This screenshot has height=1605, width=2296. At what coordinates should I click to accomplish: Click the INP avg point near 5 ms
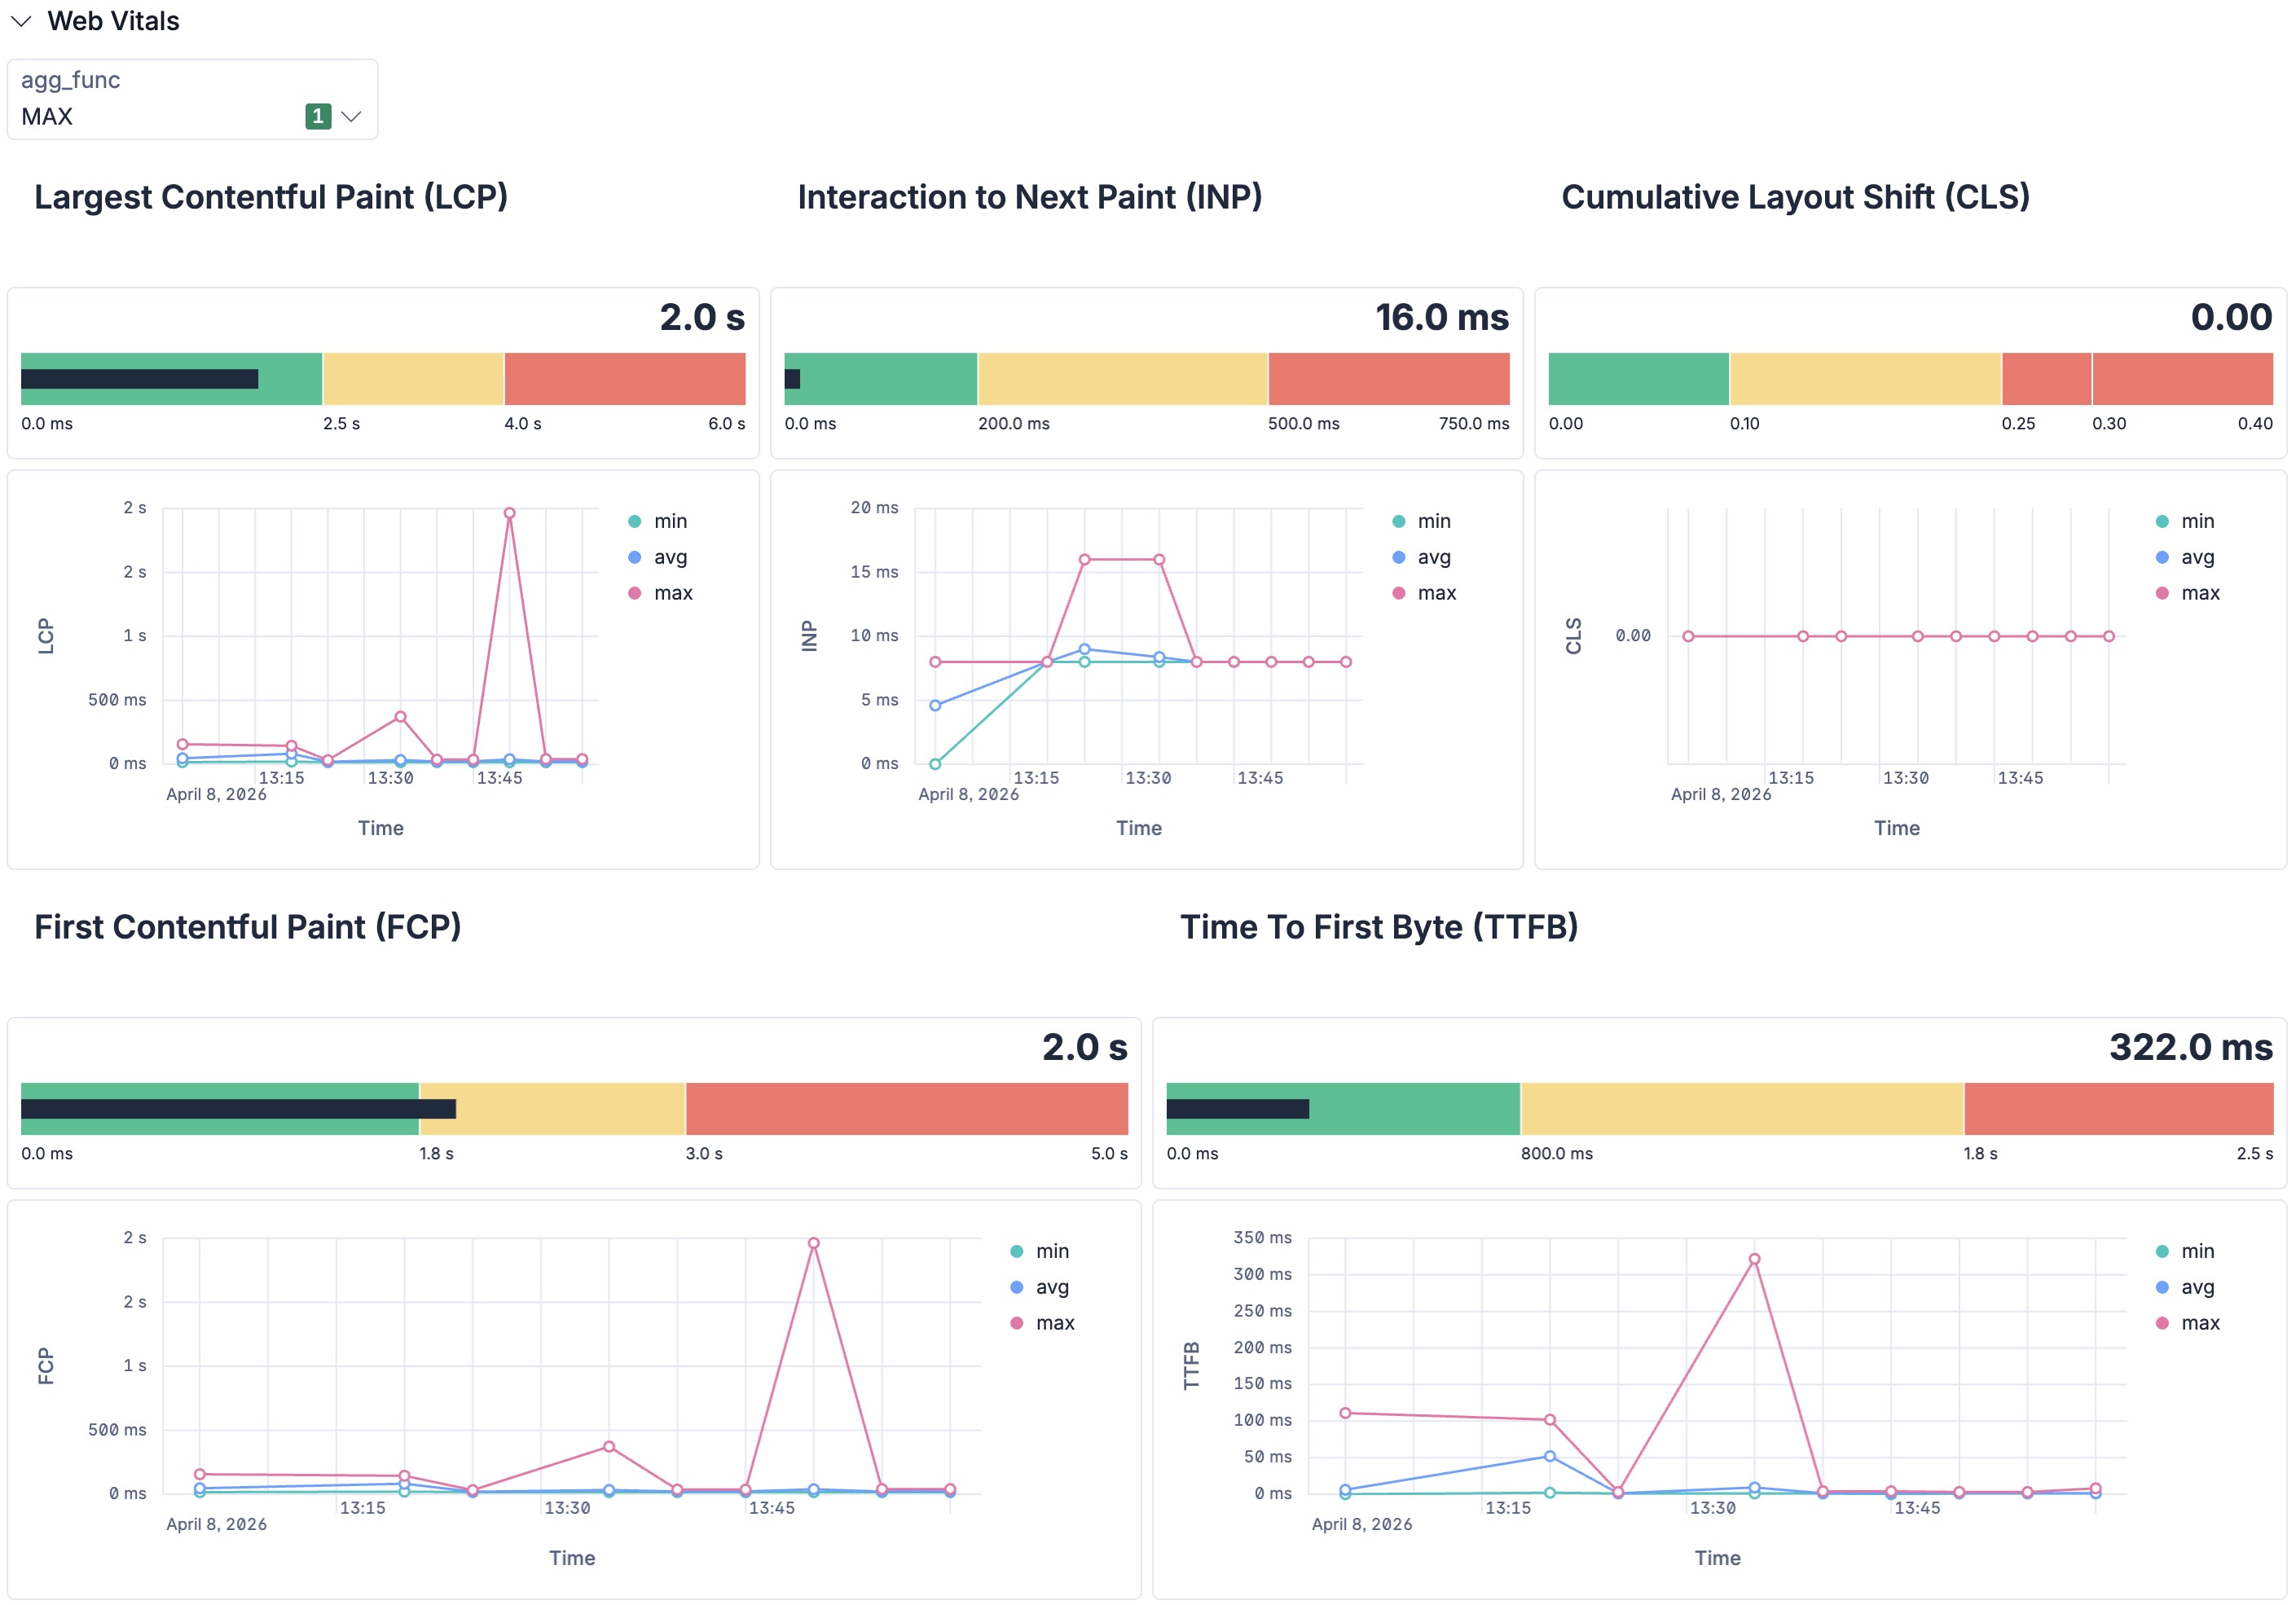coord(935,705)
